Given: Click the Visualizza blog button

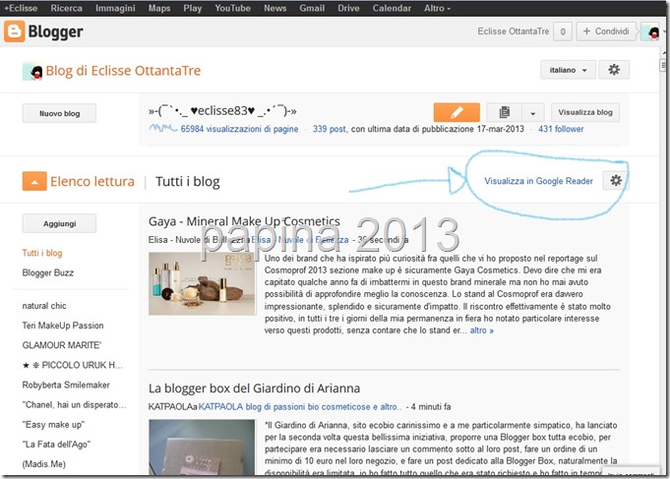Looking at the screenshot, I should point(585,112).
